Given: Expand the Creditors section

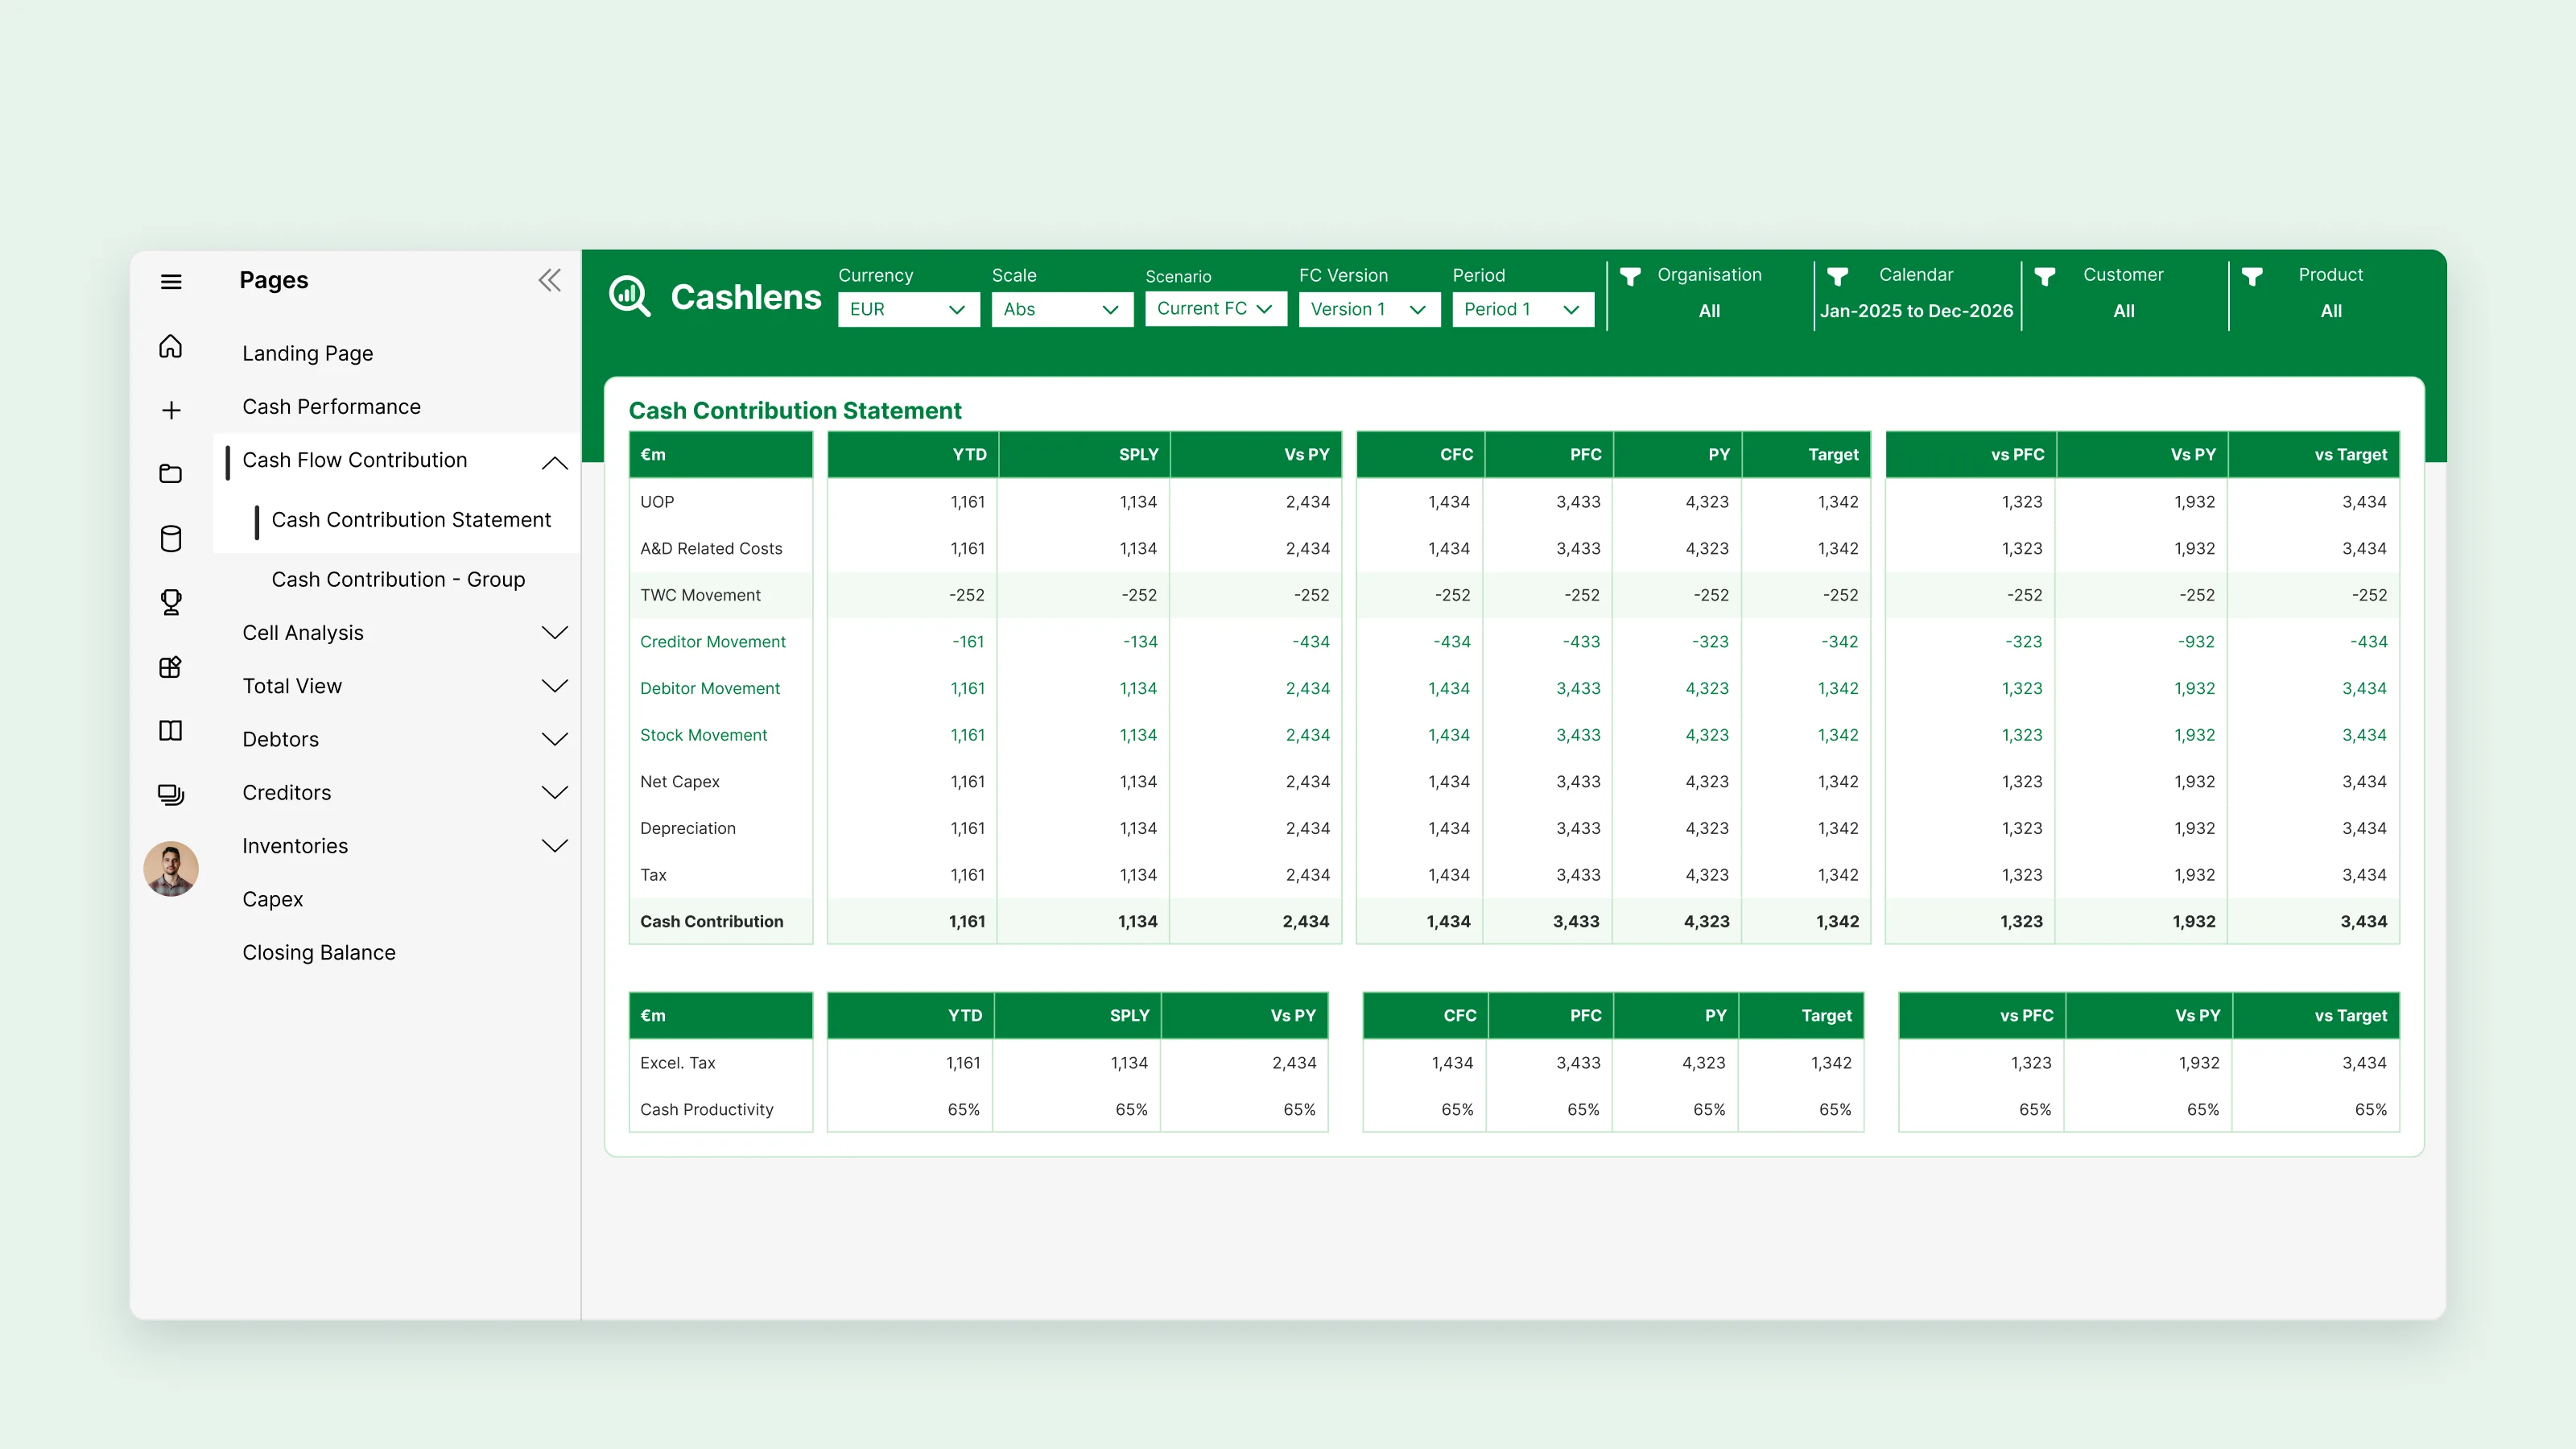Looking at the screenshot, I should point(555,792).
